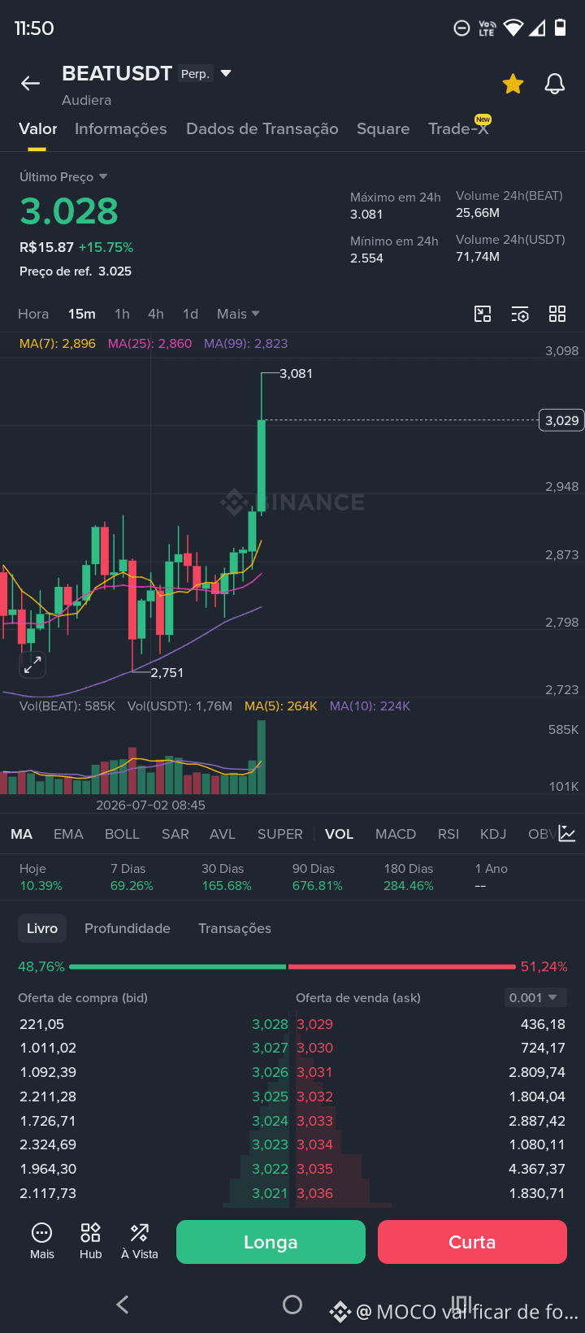Expand the BEATUSDT pair selector arrow

(x=226, y=73)
